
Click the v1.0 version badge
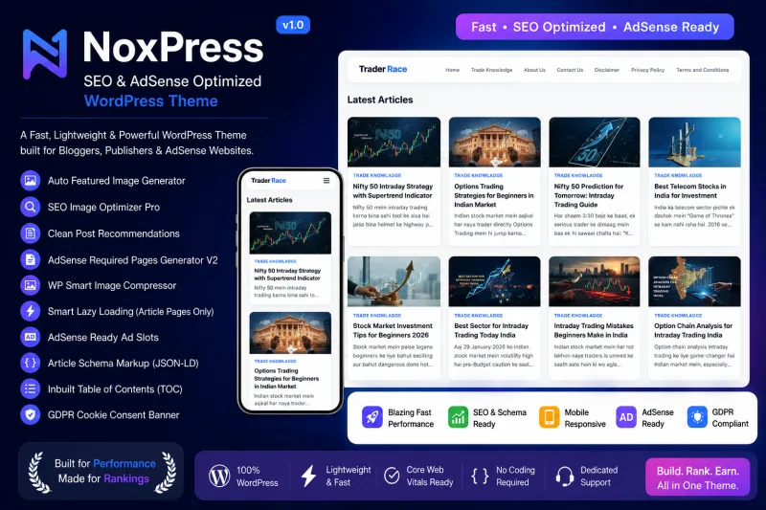[x=293, y=25]
